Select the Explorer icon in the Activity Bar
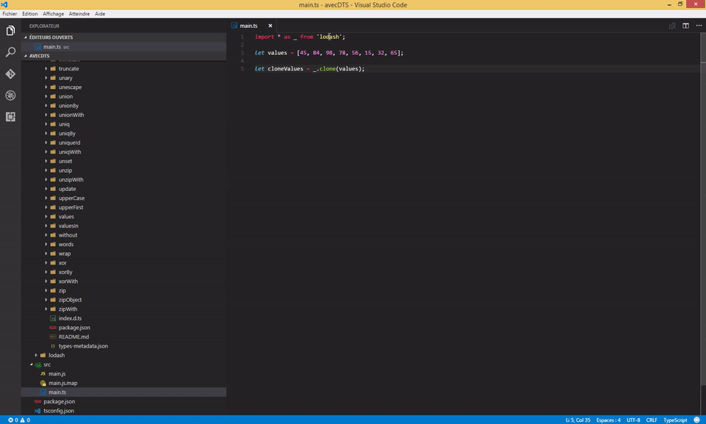 10,30
